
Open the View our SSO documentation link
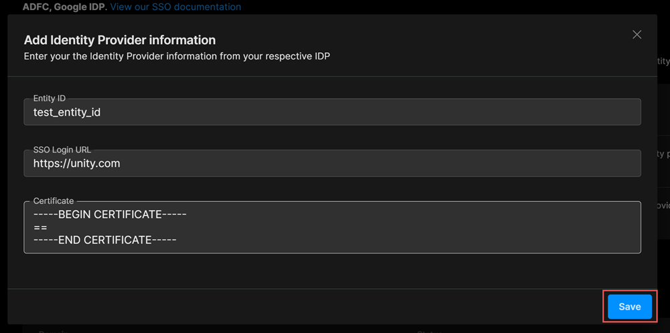pyautogui.click(x=176, y=7)
